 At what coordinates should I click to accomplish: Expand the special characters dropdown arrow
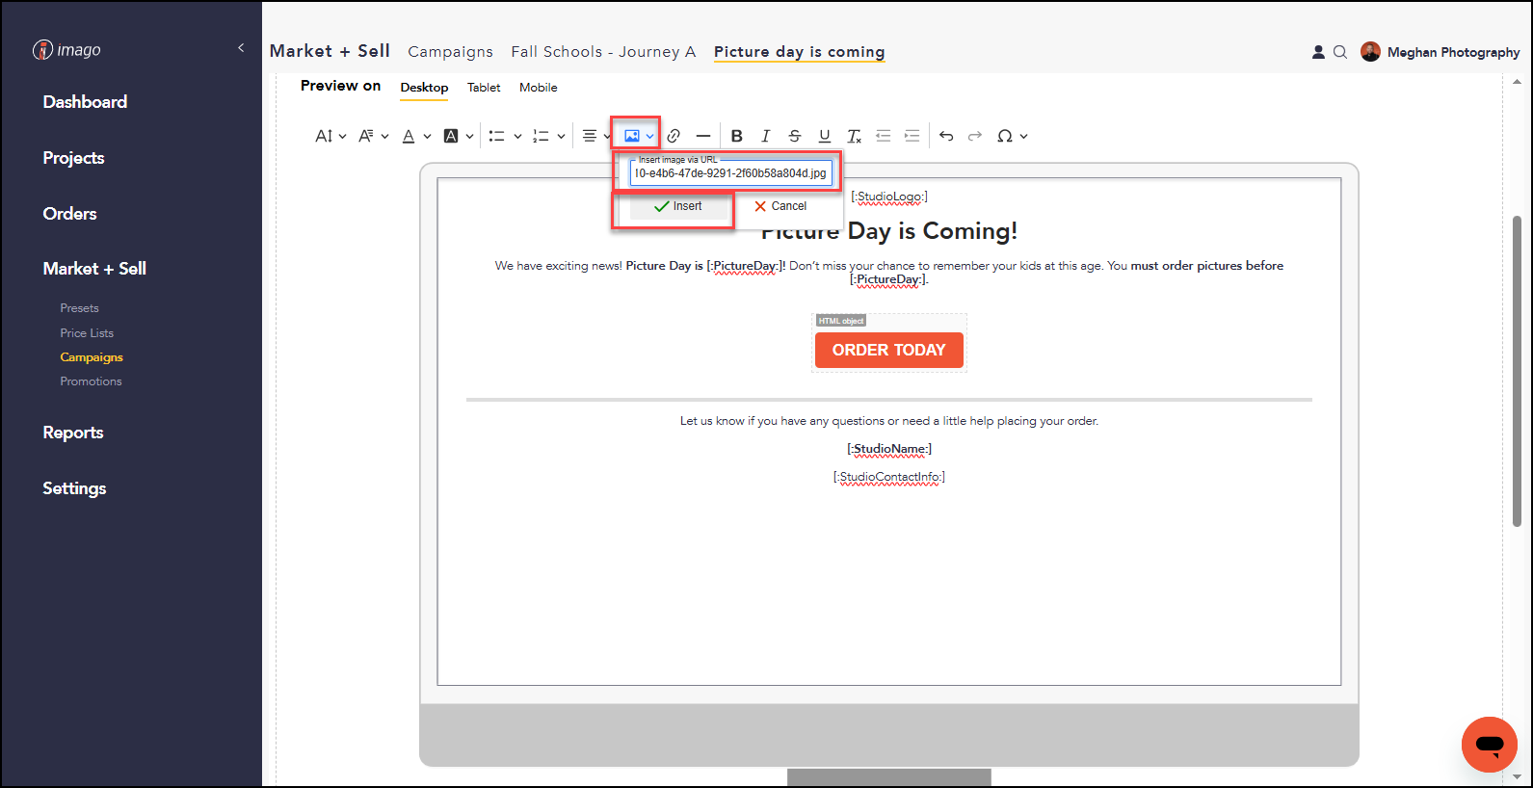pos(1023,137)
